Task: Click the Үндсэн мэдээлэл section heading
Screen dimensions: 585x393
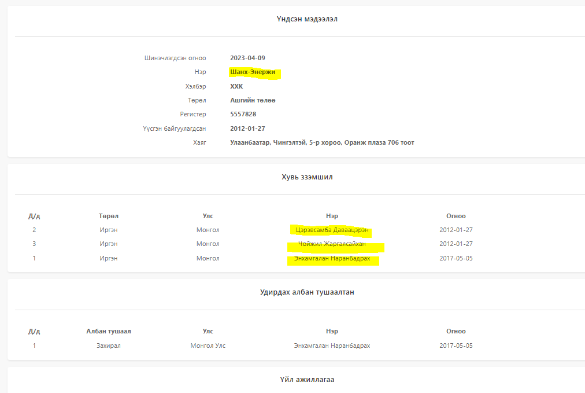Action: [306, 19]
